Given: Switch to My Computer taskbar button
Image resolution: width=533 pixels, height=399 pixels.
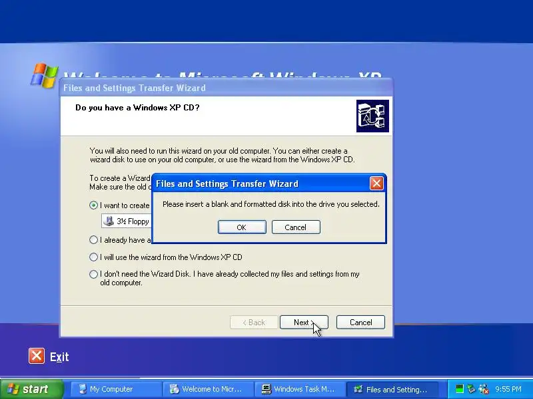Looking at the screenshot, I should coord(115,389).
